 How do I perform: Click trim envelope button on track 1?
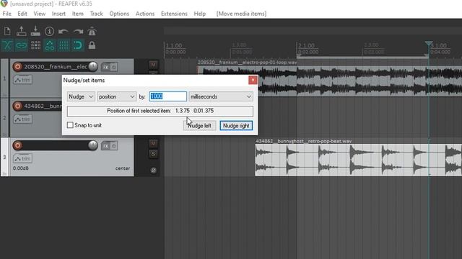(22, 80)
